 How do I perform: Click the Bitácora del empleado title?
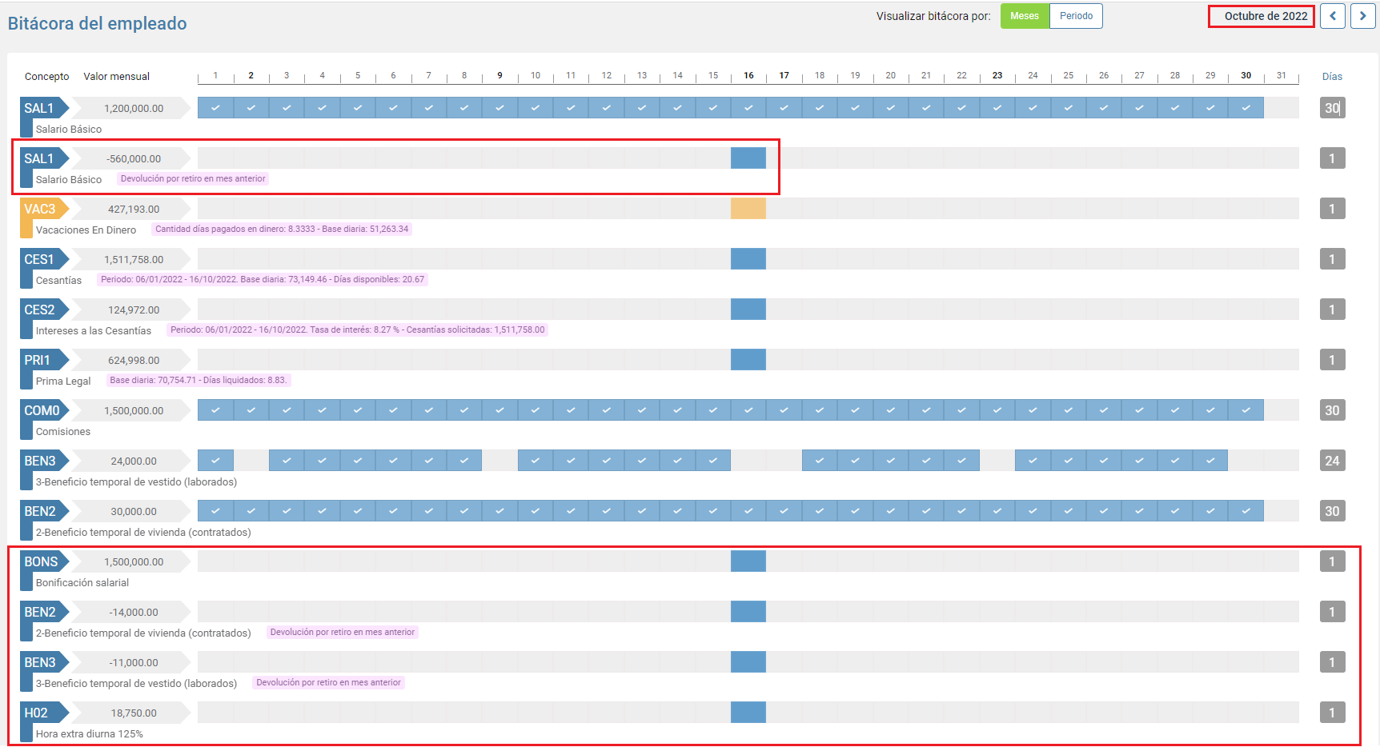click(x=97, y=23)
